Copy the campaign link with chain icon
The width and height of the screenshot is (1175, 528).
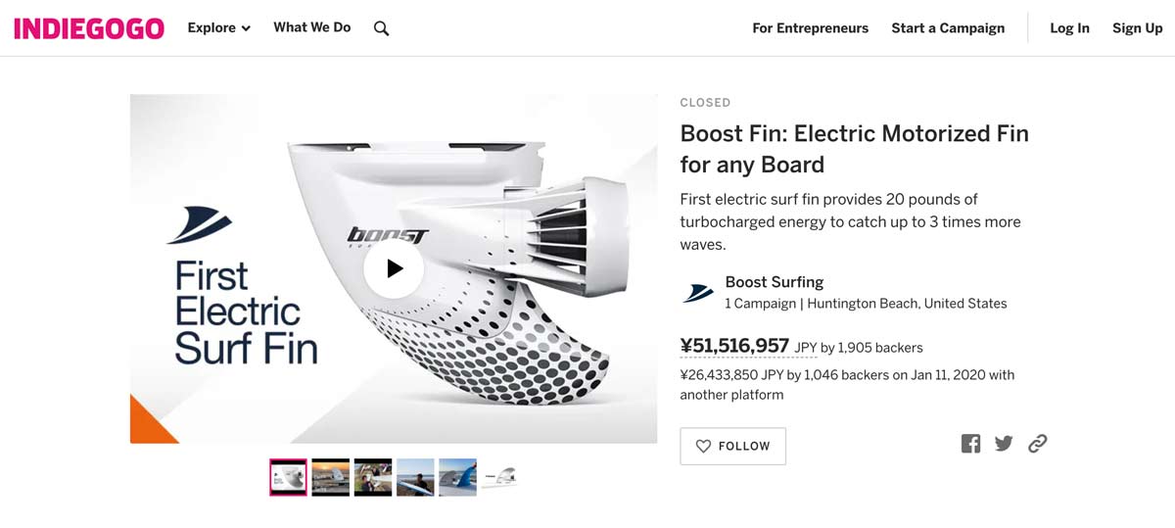1038,444
